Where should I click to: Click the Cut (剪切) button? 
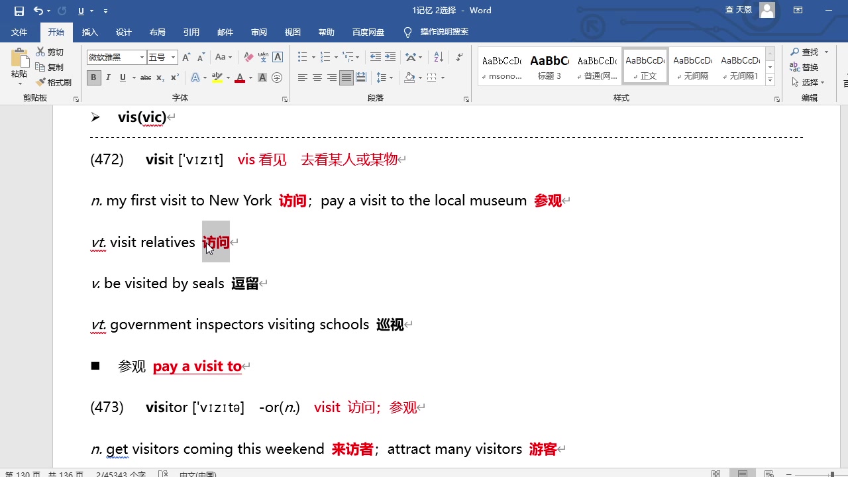coord(50,52)
